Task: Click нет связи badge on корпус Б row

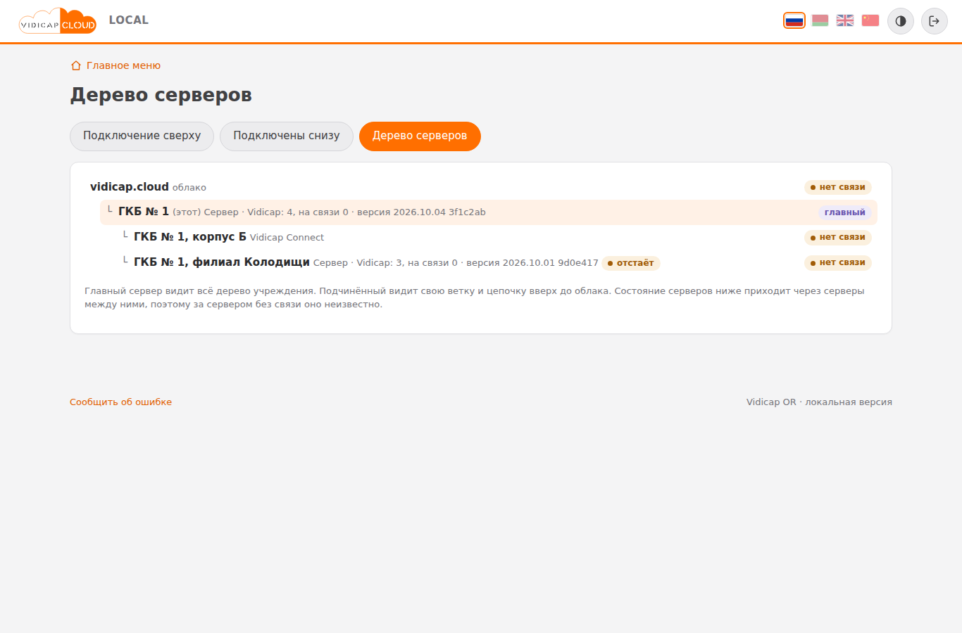Action: pyautogui.click(x=838, y=238)
